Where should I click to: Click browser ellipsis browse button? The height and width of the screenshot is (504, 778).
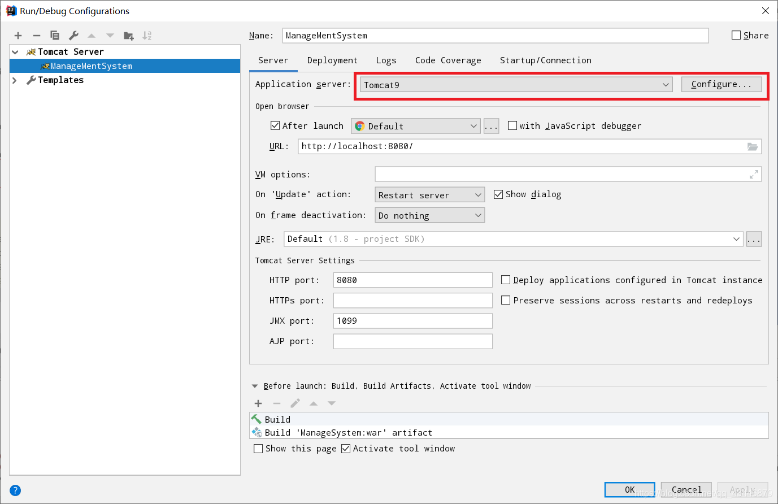coord(492,126)
